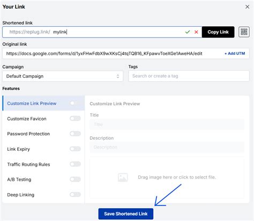The height and width of the screenshot is (221, 254).
Task: Expand the Default Campaign dropdown
Action: coord(63,76)
